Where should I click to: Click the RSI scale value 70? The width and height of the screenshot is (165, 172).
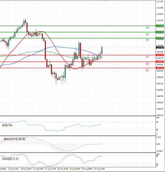click(157, 122)
